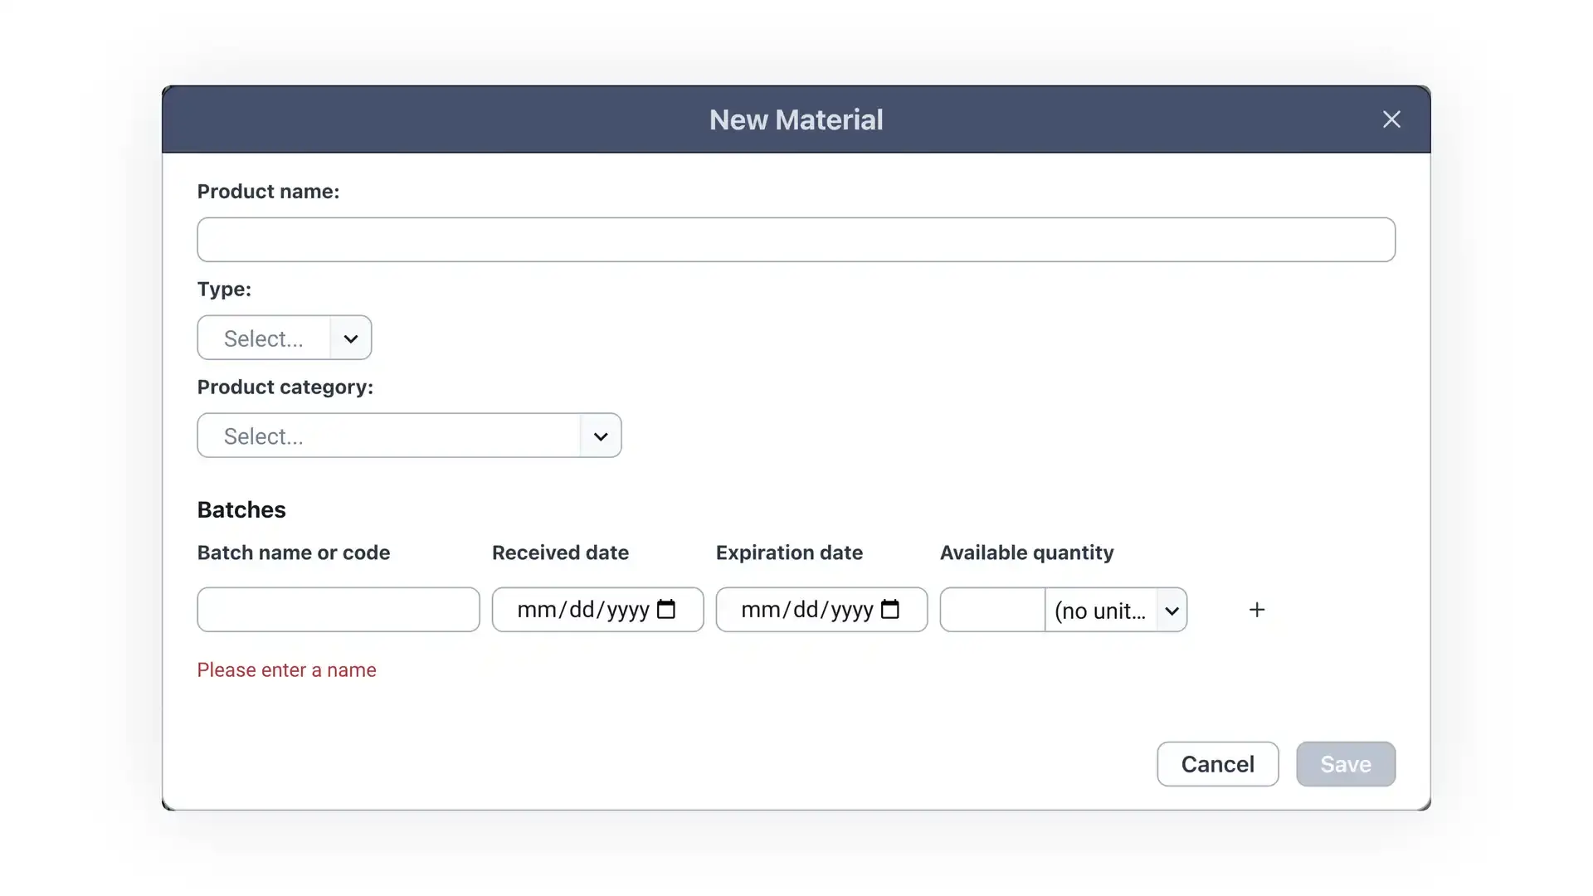Click the Cancel button
Viewport: 1593px width, 896px height.
point(1217,764)
